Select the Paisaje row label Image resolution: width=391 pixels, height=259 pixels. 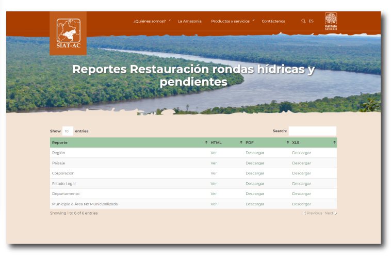58,163
